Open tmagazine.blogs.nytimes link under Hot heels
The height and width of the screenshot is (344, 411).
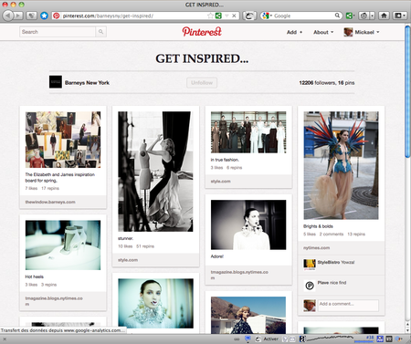(54, 301)
